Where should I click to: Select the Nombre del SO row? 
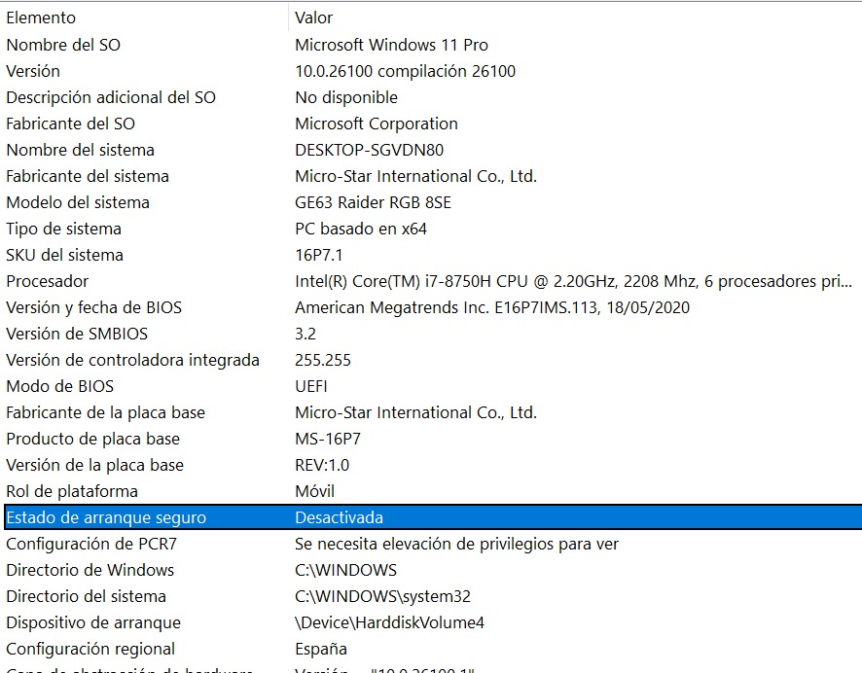63,45
